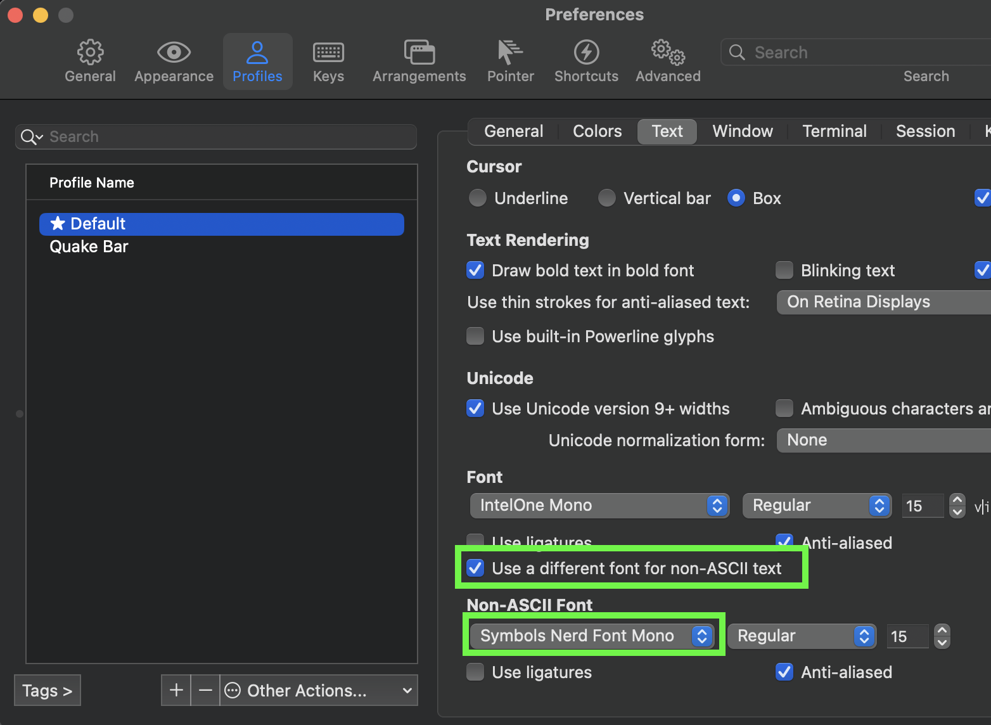Screen dimensions: 991x725
Task: Open the Advanced preferences icon
Action: pos(667,60)
